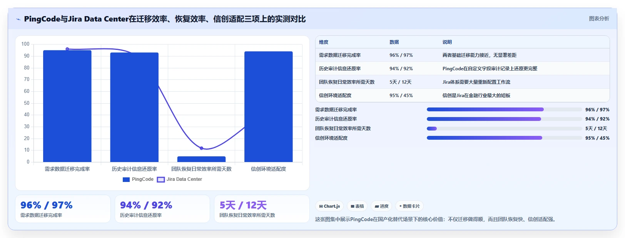The image size is (625, 238).
Task: Click the 表格 tag
Action: (x=357, y=206)
